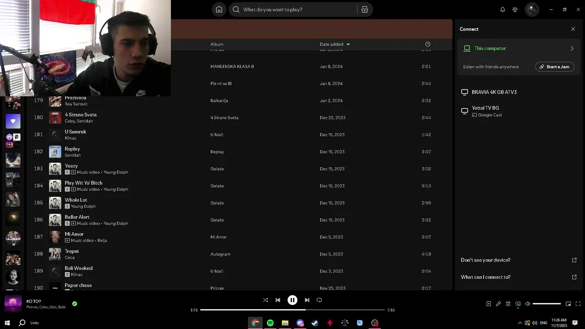Skip to next track
Image resolution: width=585 pixels, height=329 pixels.
coord(307,300)
